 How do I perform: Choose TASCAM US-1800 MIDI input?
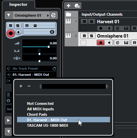(47, 125)
